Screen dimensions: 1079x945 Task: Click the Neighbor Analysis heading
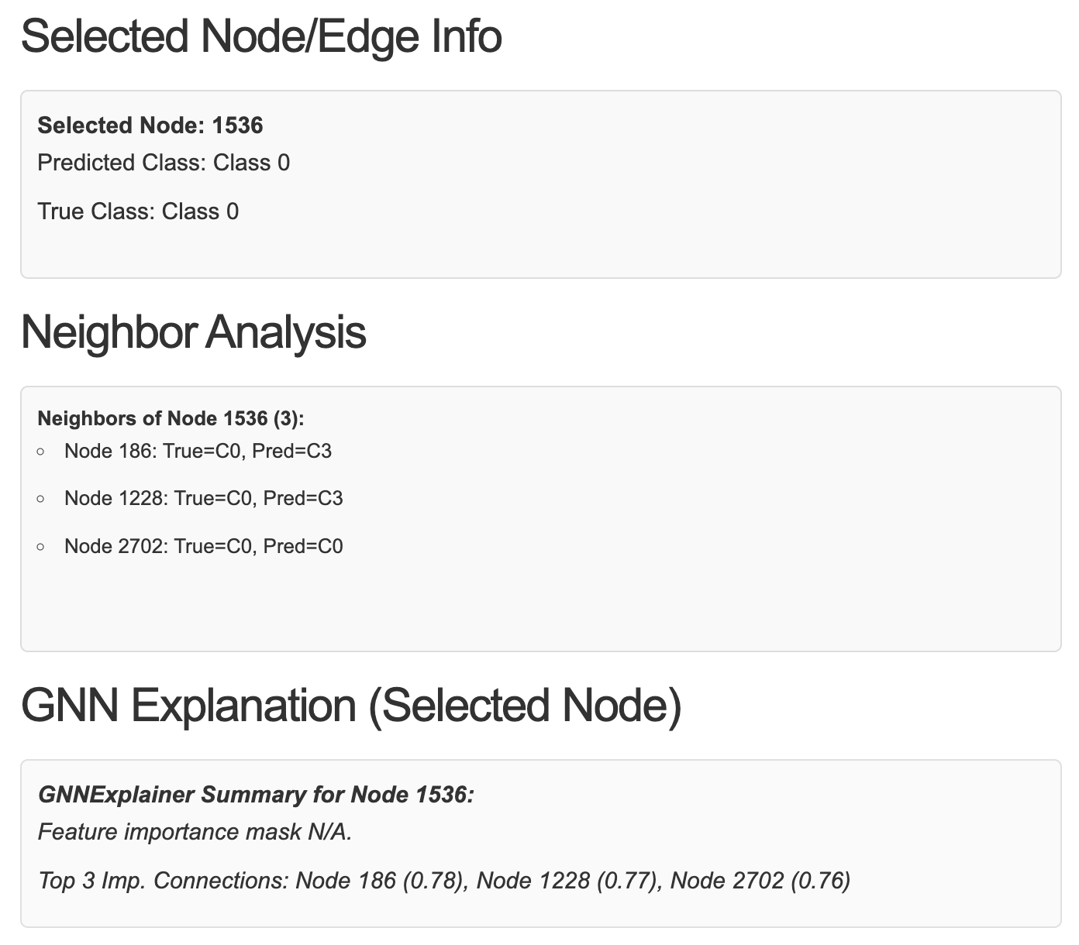pos(193,332)
